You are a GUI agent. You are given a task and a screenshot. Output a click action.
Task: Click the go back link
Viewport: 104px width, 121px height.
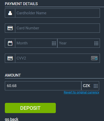coord(11,119)
